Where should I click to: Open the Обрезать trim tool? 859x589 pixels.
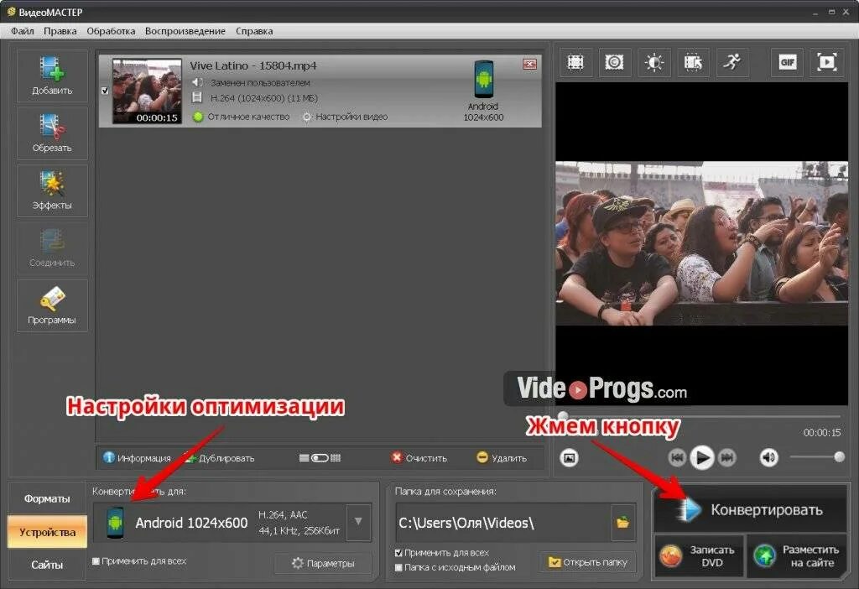point(52,133)
